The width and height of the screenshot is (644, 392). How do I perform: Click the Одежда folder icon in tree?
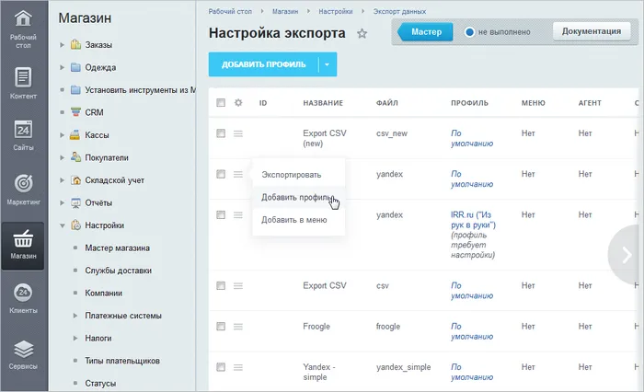pos(75,67)
